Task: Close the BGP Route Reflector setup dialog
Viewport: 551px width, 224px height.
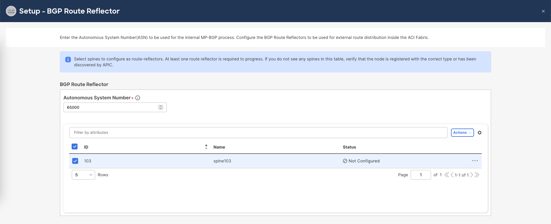Action: [543, 11]
